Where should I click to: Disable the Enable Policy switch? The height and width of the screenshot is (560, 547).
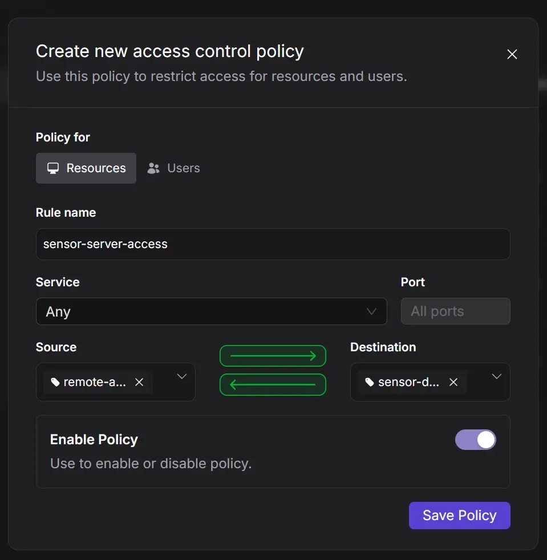[x=475, y=440]
